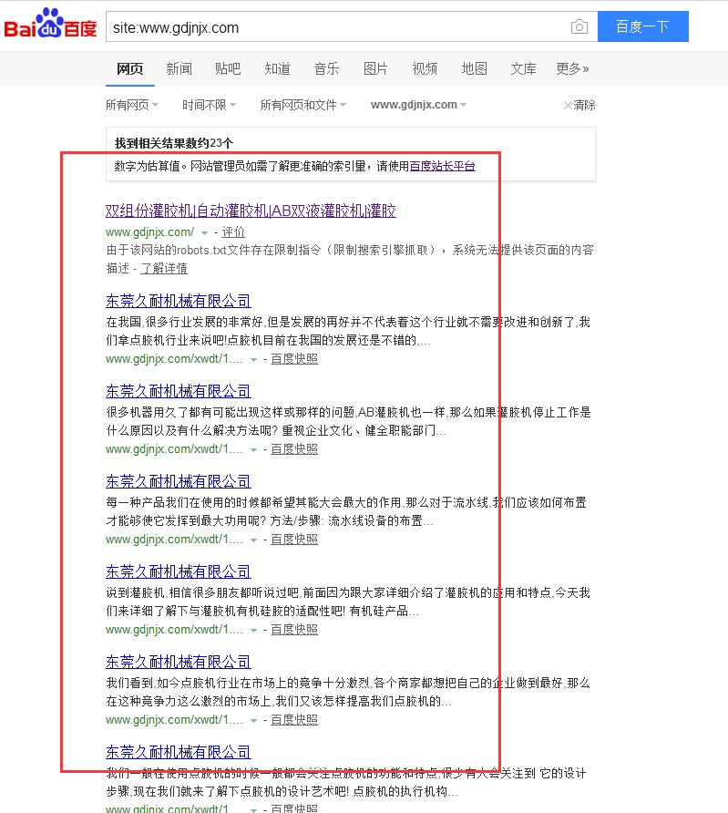
Task: Click the 评价 link in first result
Action: tap(233, 232)
